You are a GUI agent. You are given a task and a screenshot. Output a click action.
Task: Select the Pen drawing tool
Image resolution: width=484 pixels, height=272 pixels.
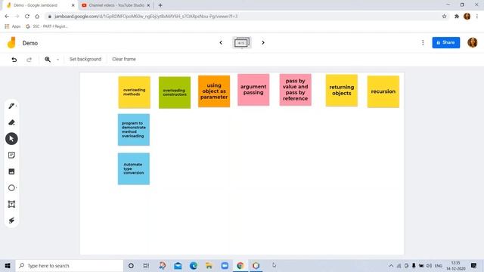click(11, 106)
